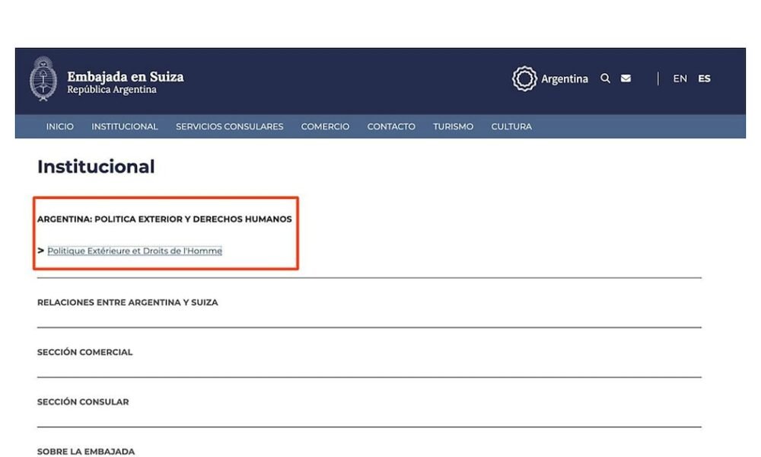Viewport: 761px width, 457px height.
Task: Open search with the magnifying glass icon
Action: [x=605, y=78]
